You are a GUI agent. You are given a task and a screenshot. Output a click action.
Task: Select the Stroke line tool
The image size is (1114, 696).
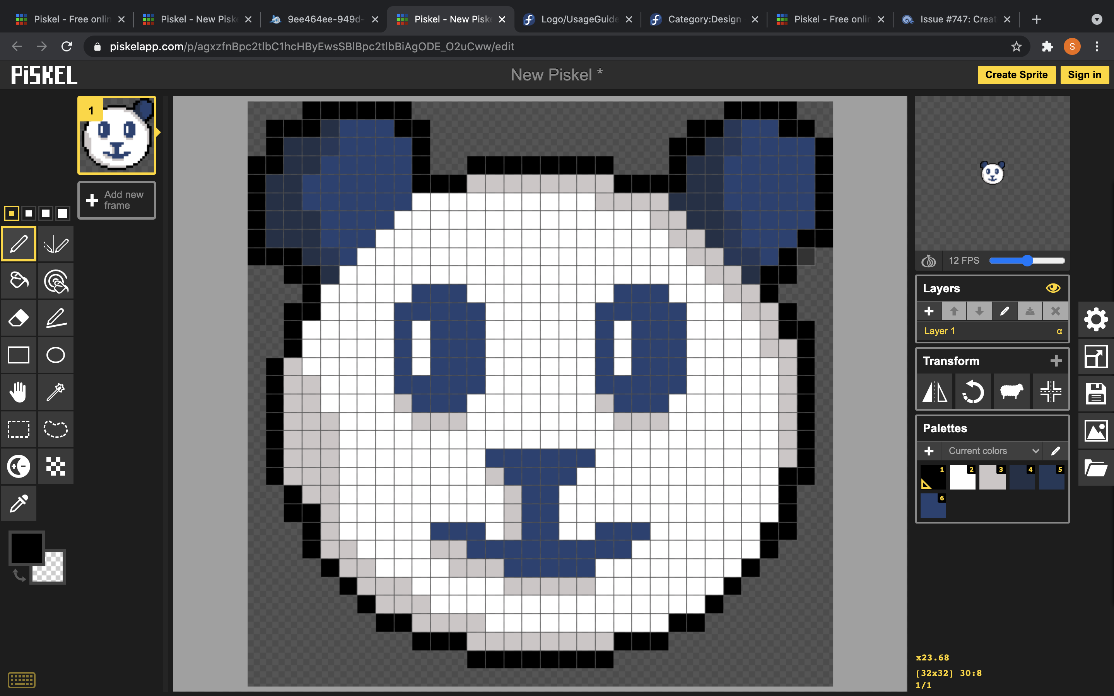56,318
